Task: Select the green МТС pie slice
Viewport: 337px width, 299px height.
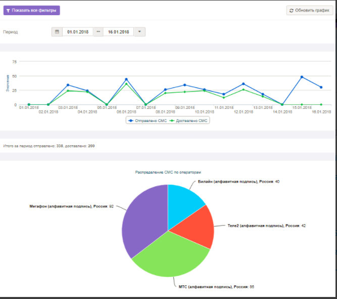Action: coord(172,254)
